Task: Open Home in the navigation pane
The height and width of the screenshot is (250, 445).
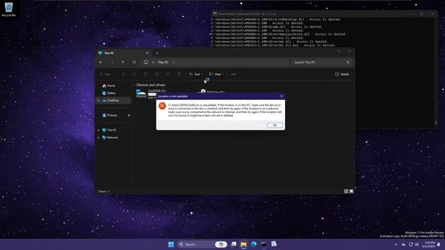Action: coord(108,85)
